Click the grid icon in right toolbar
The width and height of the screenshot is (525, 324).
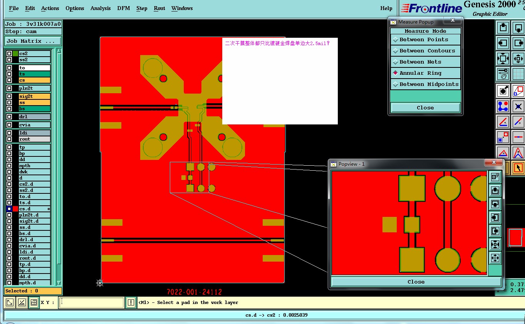[518, 74]
